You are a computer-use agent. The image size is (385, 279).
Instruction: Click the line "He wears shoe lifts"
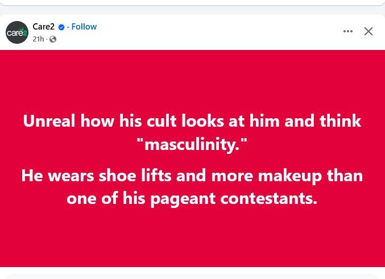click(192, 176)
